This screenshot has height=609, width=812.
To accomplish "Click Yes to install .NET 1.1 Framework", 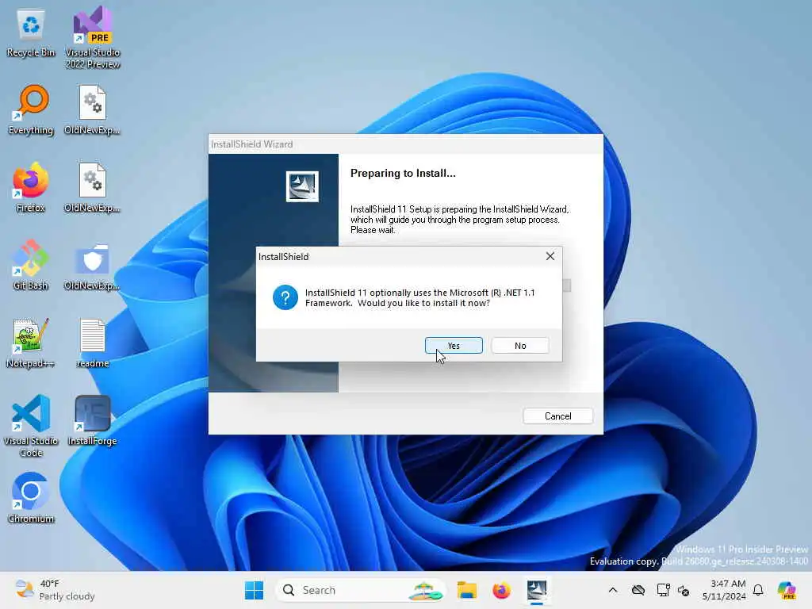I will [x=454, y=346].
